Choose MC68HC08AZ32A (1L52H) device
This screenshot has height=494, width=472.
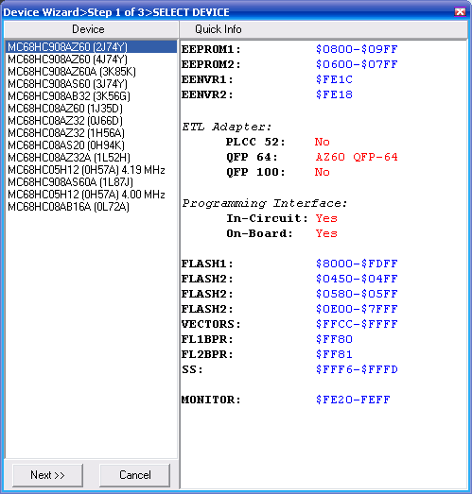coord(91,158)
